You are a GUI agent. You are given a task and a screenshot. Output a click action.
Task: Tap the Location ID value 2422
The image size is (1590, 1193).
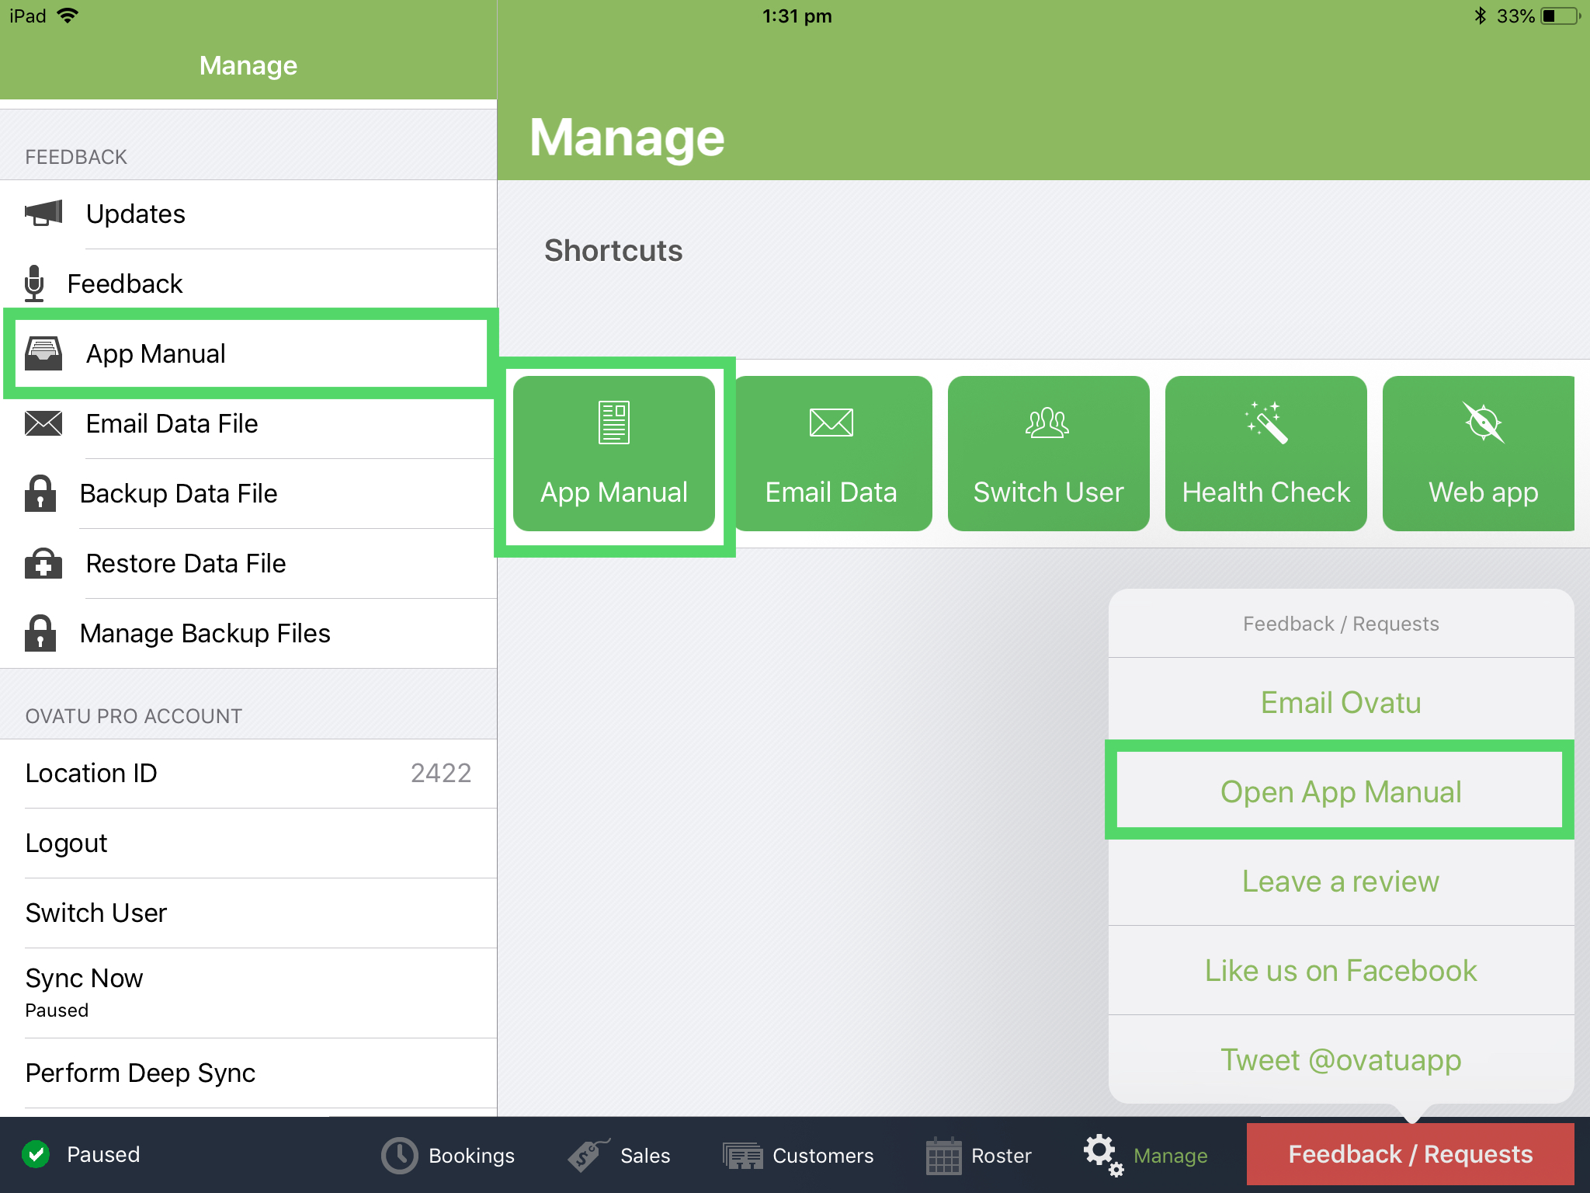tap(440, 773)
